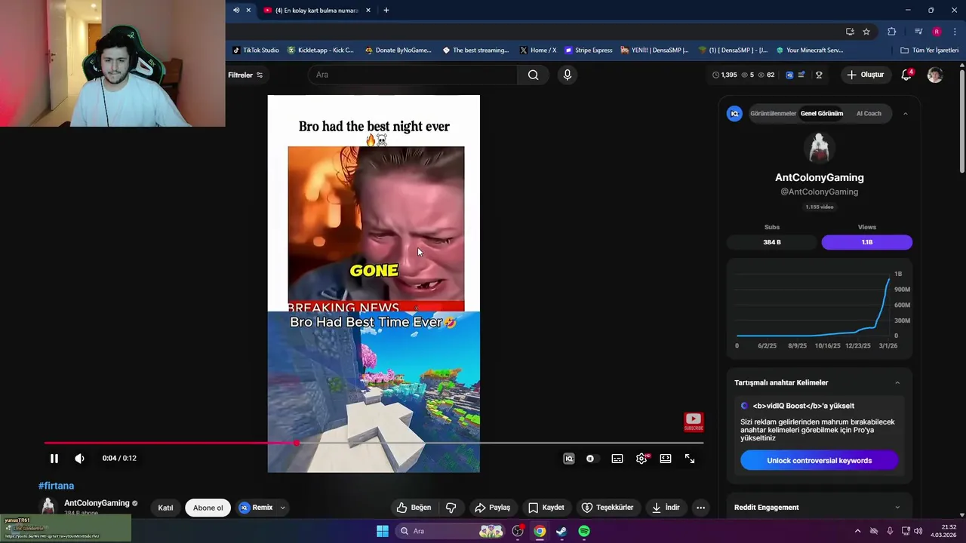Save the video with Kaydet

coord(546,508)
